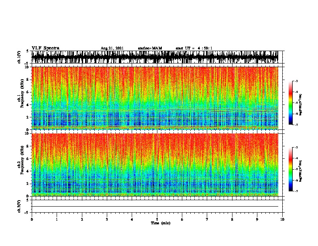Click the "ch.1(V)" waveform axis label
This screenshot has width=318, height=246.
pyautogui.click(x=19, y=57)
